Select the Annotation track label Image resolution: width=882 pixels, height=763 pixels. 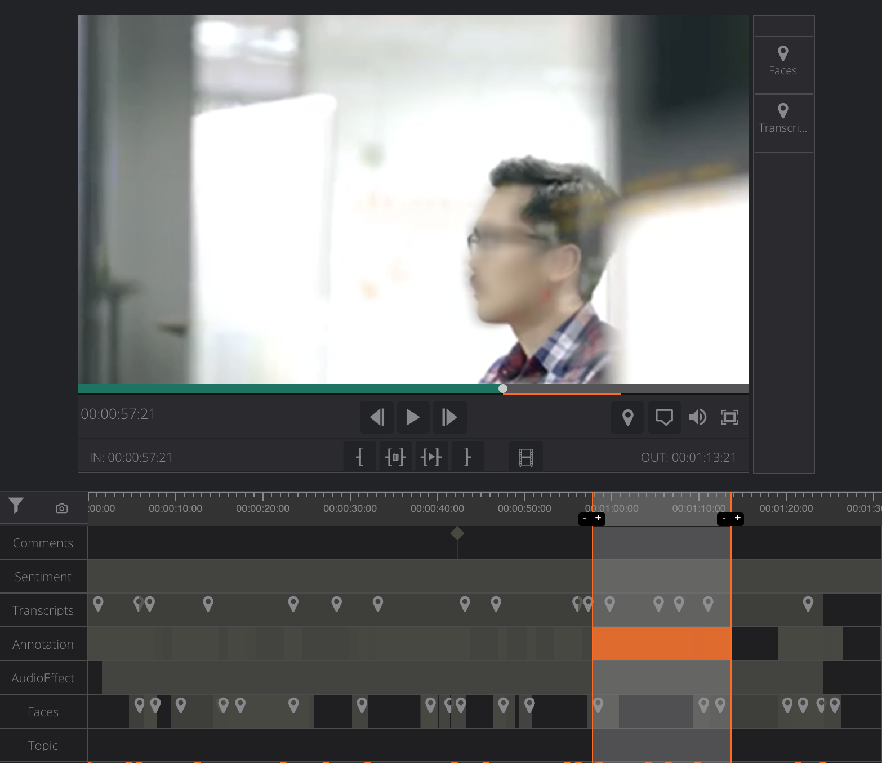pyautogui.click(x=43, y=644)
